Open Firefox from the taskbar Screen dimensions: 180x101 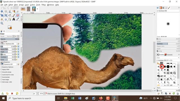click(101, 98)
